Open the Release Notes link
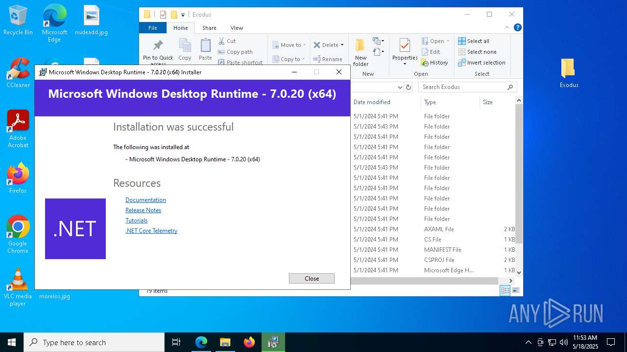 point(143,210)
